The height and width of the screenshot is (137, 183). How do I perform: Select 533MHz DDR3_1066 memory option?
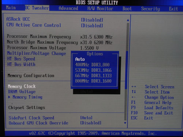point(93,70)
